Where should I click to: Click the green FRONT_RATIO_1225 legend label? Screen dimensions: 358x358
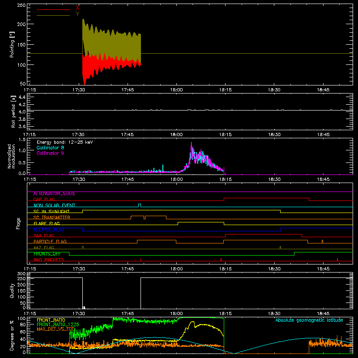[58, 324]
